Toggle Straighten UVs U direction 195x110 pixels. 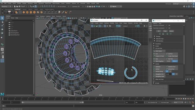173,74
